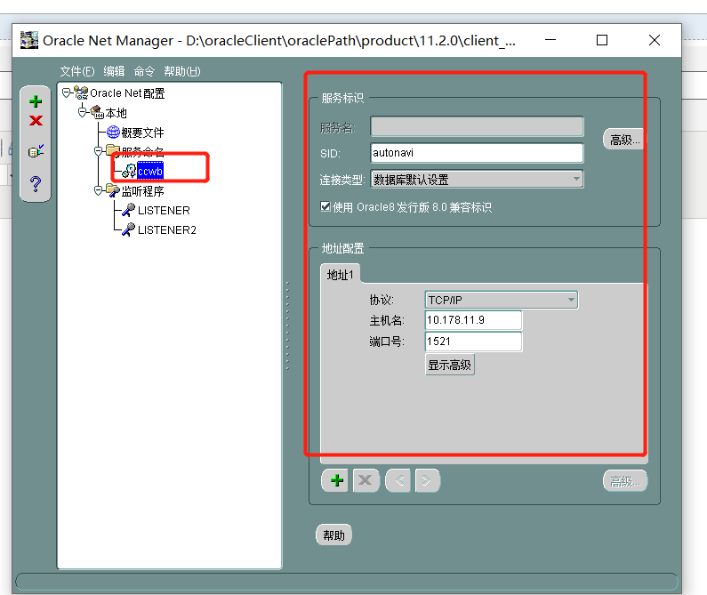The height and width of the screenshot is (595, 707).
Task: Click the 高级... button beside service name
Action: 624,140
